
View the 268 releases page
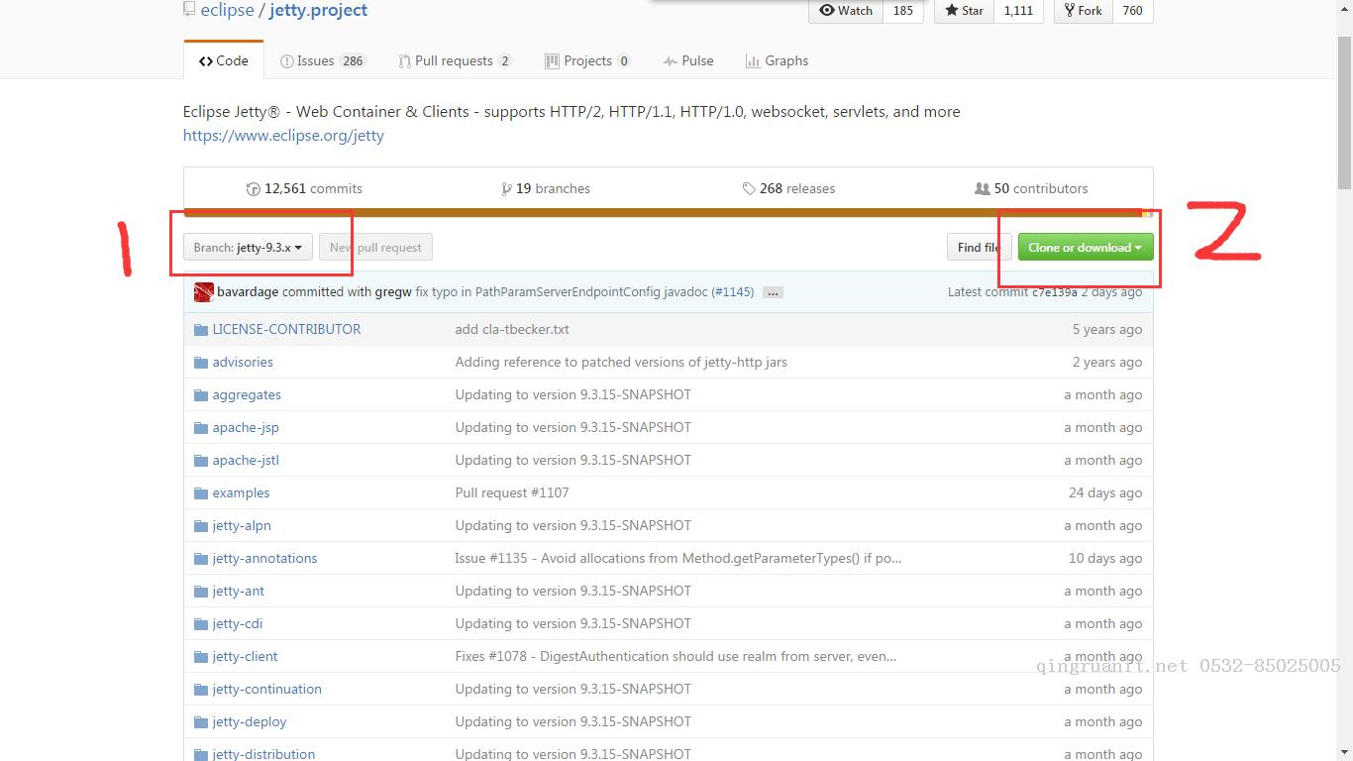point(788,188)
